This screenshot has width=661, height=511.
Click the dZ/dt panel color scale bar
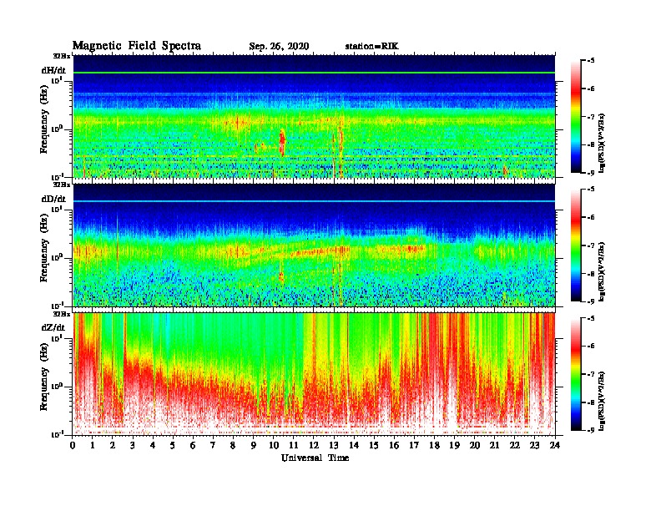pos(575,374)
